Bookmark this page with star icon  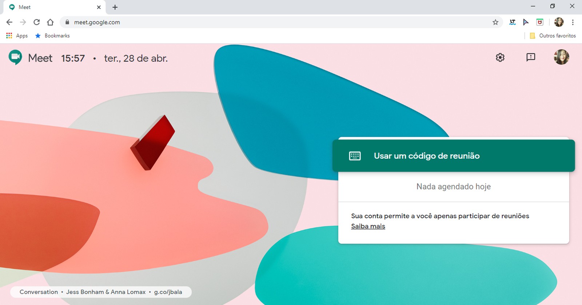pyautogui.click(x=495, y=22)
